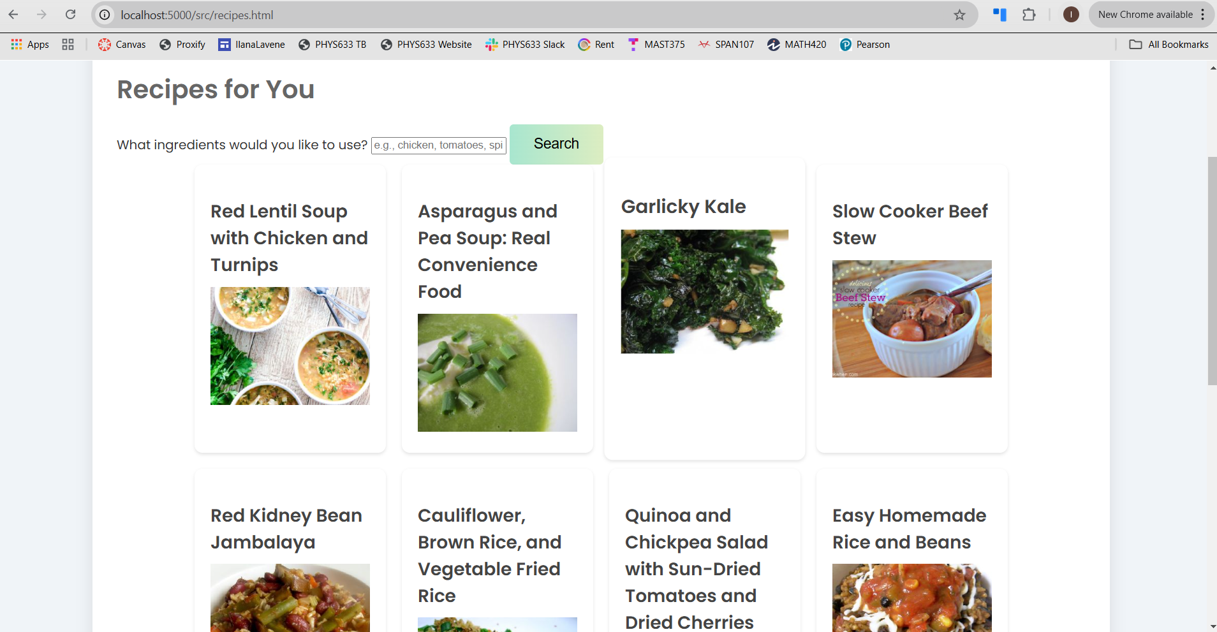1217x632 pixels.
Task: Click the Recipes for You heading
Action: (216, 89)
